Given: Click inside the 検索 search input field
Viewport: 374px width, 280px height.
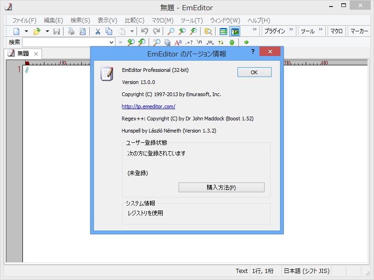Looking at the screenshot, I should (x=65, y=42).
